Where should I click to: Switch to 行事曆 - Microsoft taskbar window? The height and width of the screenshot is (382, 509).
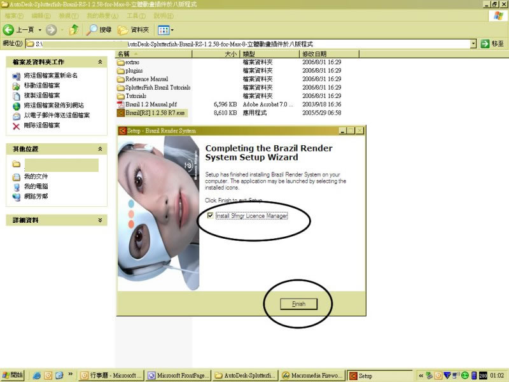click(111, 376)
